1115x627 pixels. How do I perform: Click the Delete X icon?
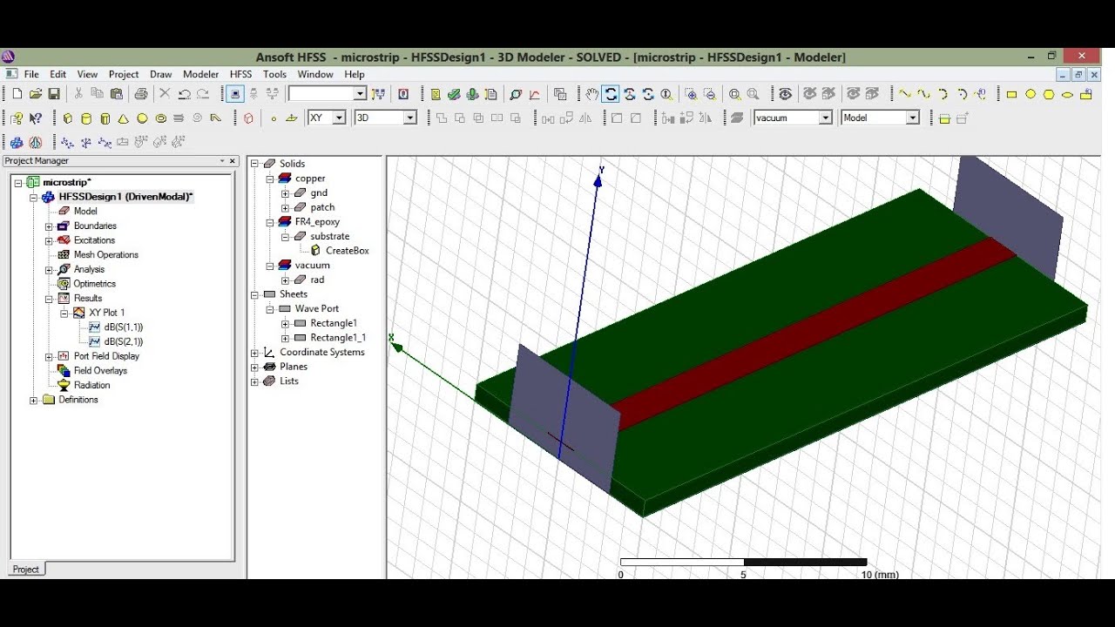165,94
